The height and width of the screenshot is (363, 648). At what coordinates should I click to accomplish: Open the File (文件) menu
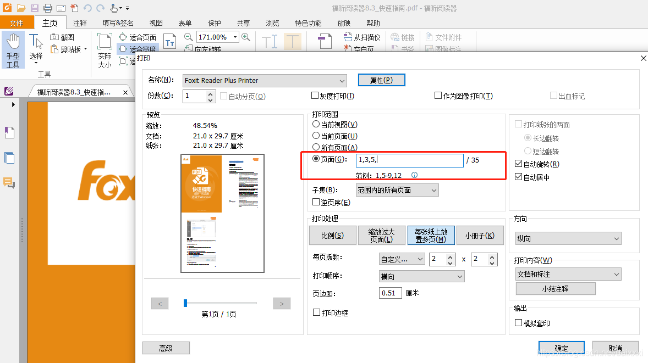point(17,23)
